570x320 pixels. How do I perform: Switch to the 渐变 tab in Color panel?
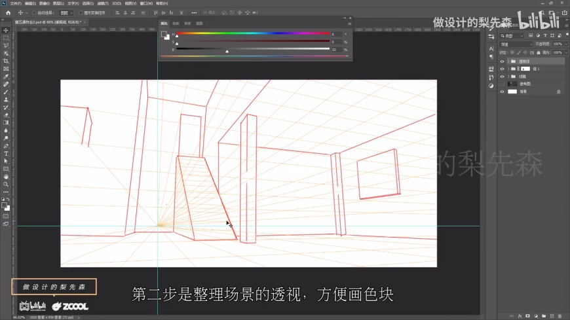pos(187,24)
